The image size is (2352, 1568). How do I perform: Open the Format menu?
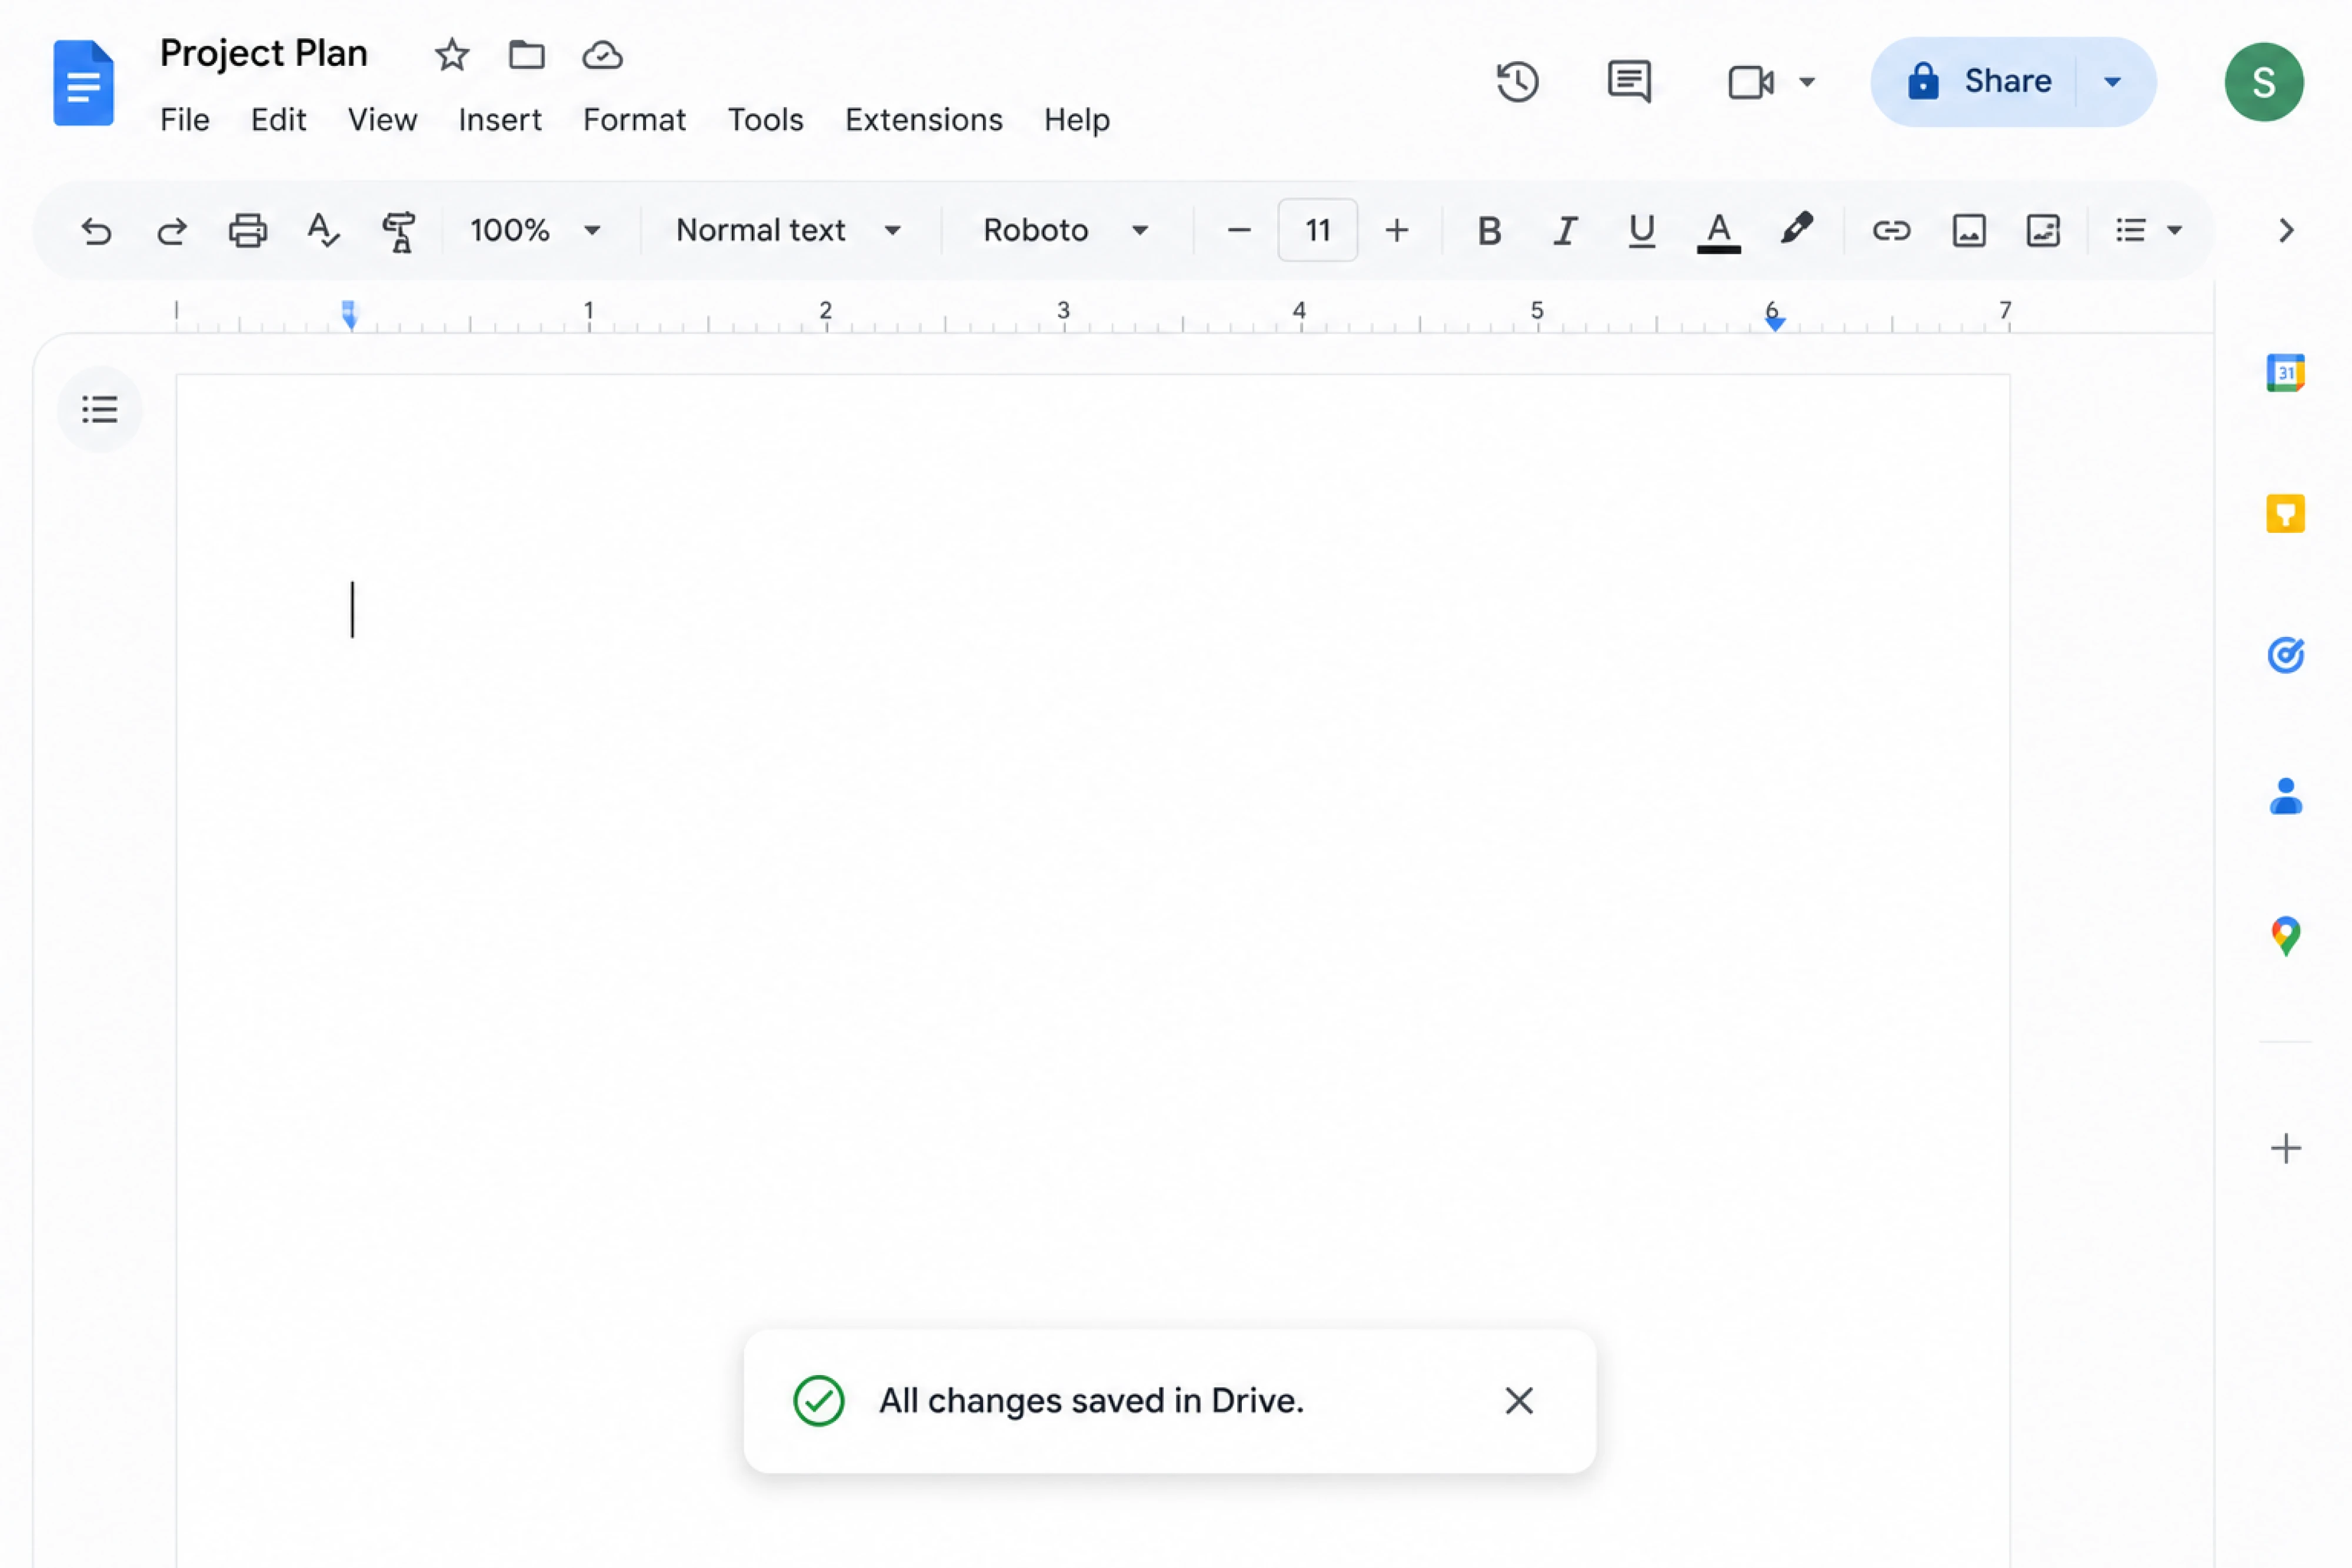coord(634,120)
